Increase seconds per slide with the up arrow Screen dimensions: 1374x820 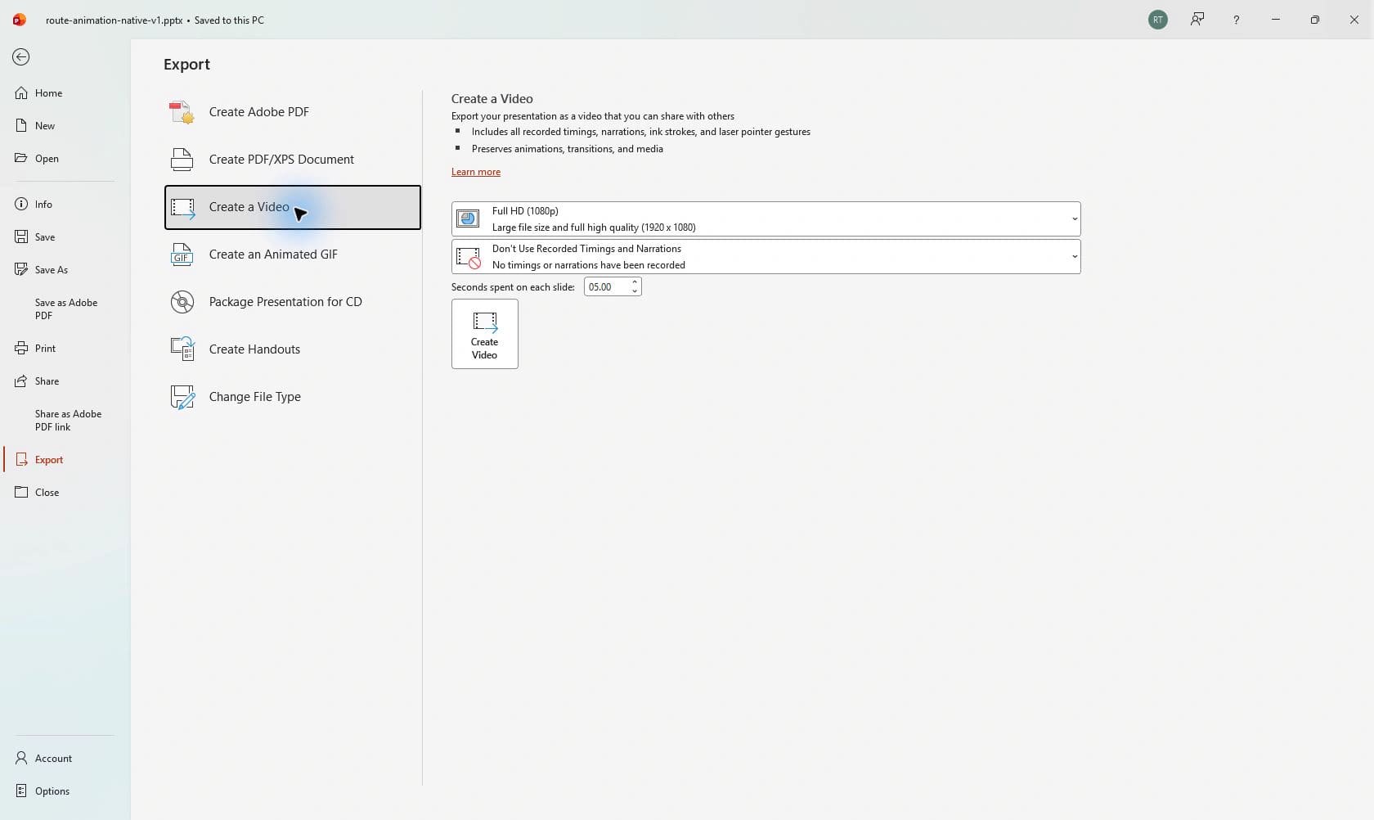[x=635, y=282]
